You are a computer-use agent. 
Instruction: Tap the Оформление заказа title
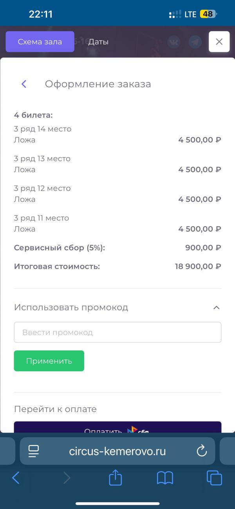(98, 84)
